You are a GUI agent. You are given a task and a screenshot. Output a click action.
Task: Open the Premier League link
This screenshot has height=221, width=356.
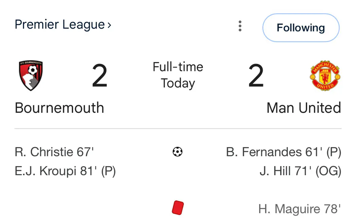[59, 24]
